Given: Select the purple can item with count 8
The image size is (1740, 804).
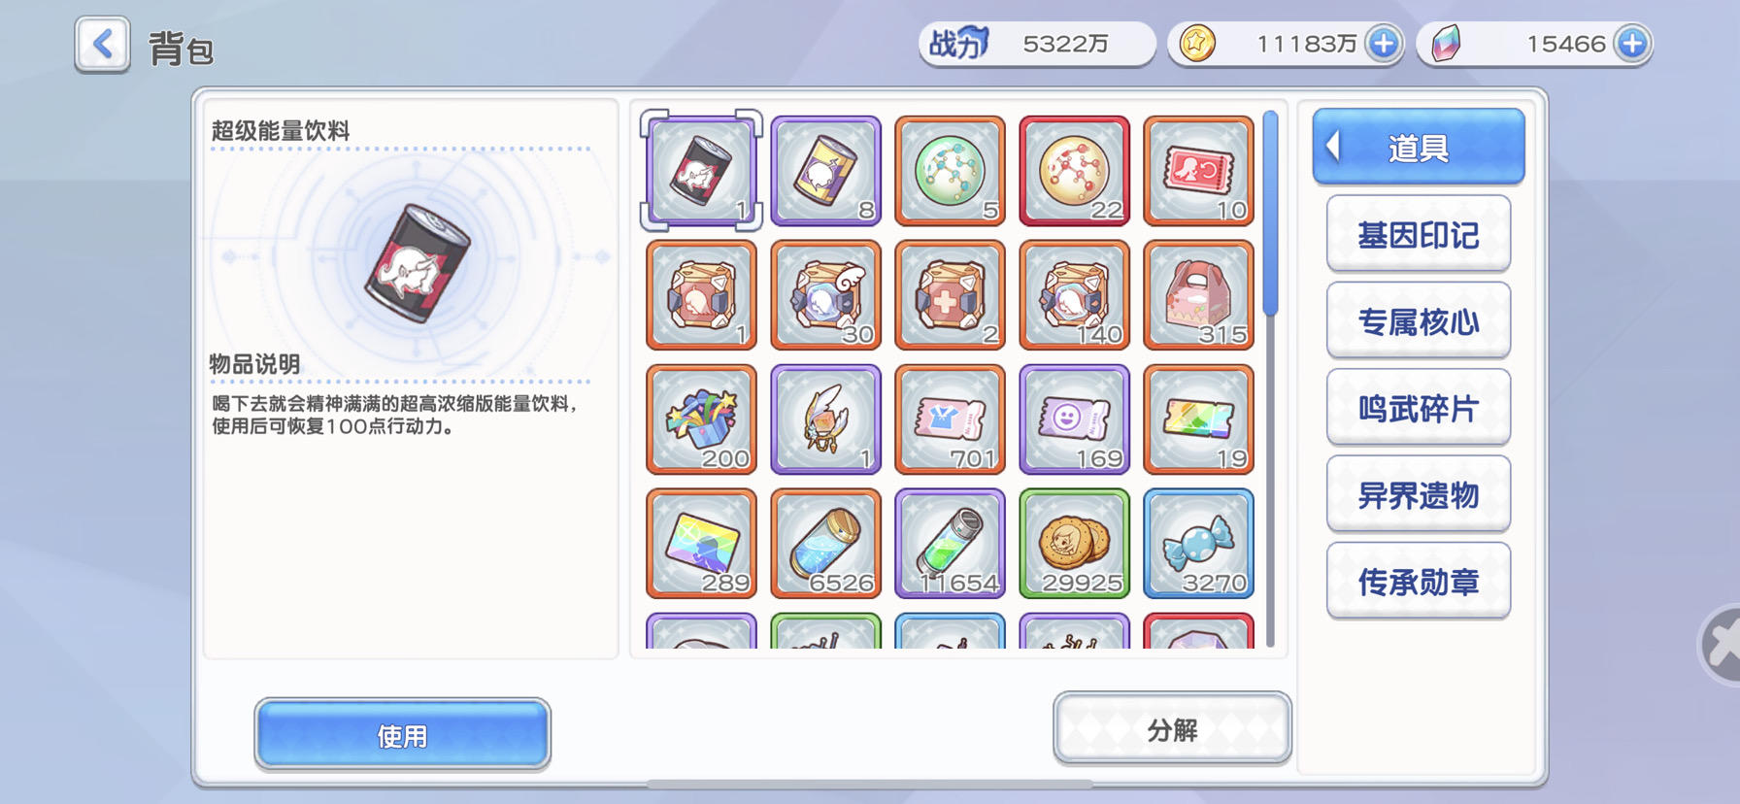Looking at the screenshot, I should pos(825,171).
